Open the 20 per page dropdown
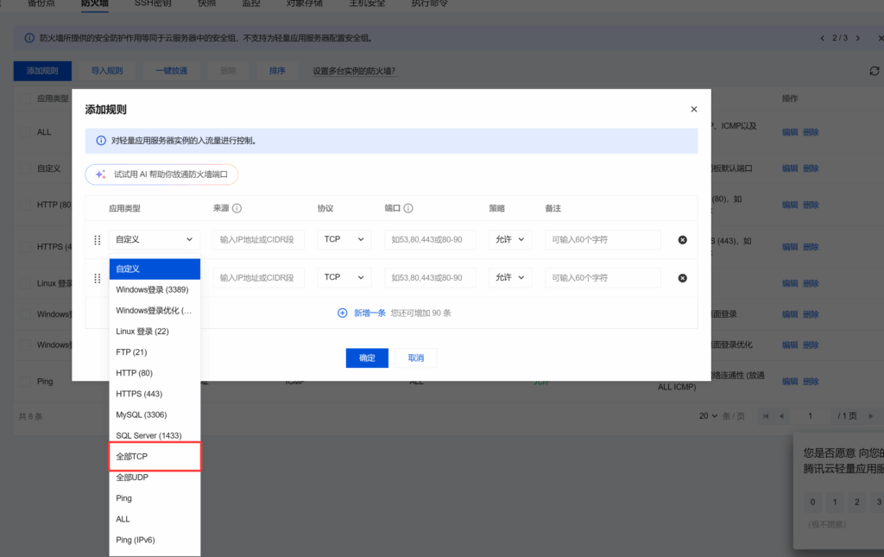The image size is (884, 557). [x=708, y=416]
